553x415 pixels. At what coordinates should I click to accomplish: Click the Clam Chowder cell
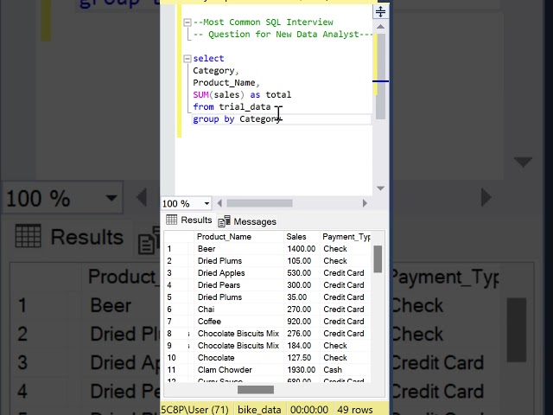click(225, 370)
